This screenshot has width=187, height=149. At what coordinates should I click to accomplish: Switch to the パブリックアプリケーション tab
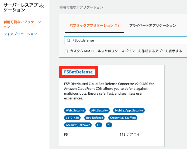click(x=94, y=26)
